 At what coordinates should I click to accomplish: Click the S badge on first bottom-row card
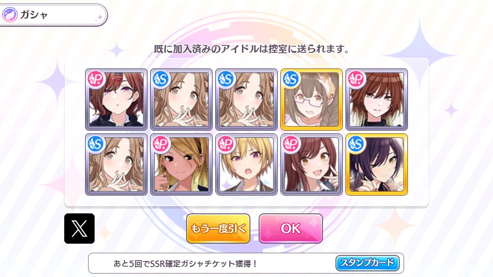[96, 144]
